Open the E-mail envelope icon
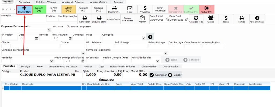 tap(129, 8)
